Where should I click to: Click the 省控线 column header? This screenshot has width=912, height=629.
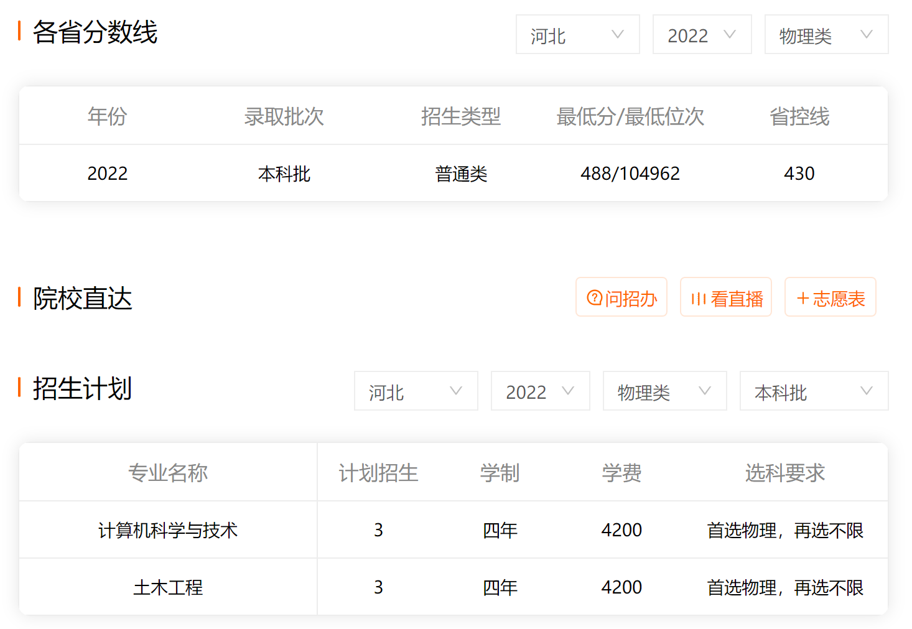(799, 116)
